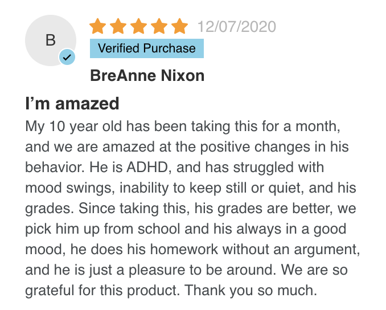The image size is (386, 310).
Task: Click the first orange rating star
Action: pyautogui.click(x=98, y=26)
